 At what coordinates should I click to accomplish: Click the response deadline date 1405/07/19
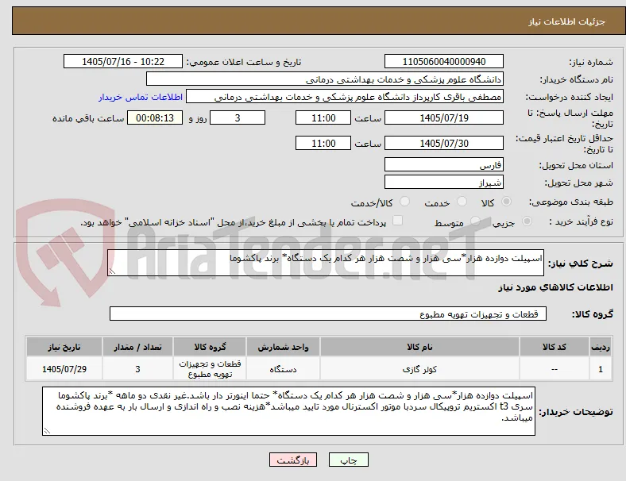443,117
